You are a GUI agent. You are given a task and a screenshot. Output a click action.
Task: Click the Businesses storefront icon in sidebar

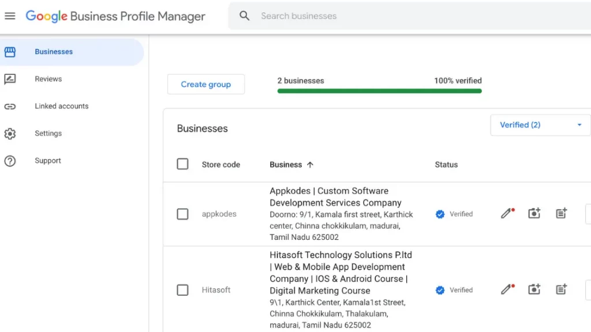coord(10,51)
